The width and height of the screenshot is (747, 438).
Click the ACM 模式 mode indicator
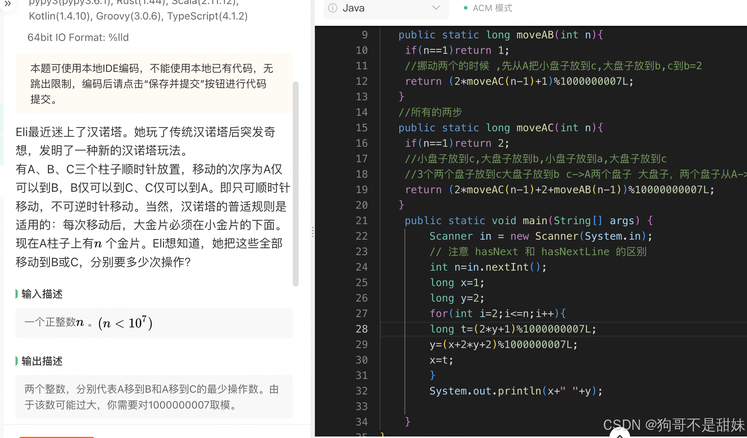[x=488, y=8]
